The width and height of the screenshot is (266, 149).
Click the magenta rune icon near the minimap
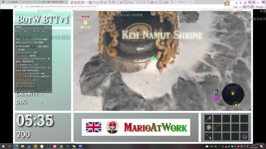[x=216, y=97]
